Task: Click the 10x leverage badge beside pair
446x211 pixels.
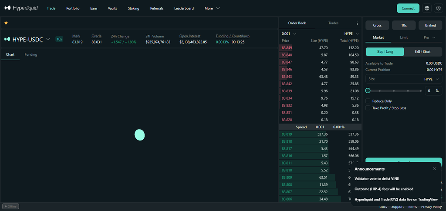Action: [x=59, y=39]
